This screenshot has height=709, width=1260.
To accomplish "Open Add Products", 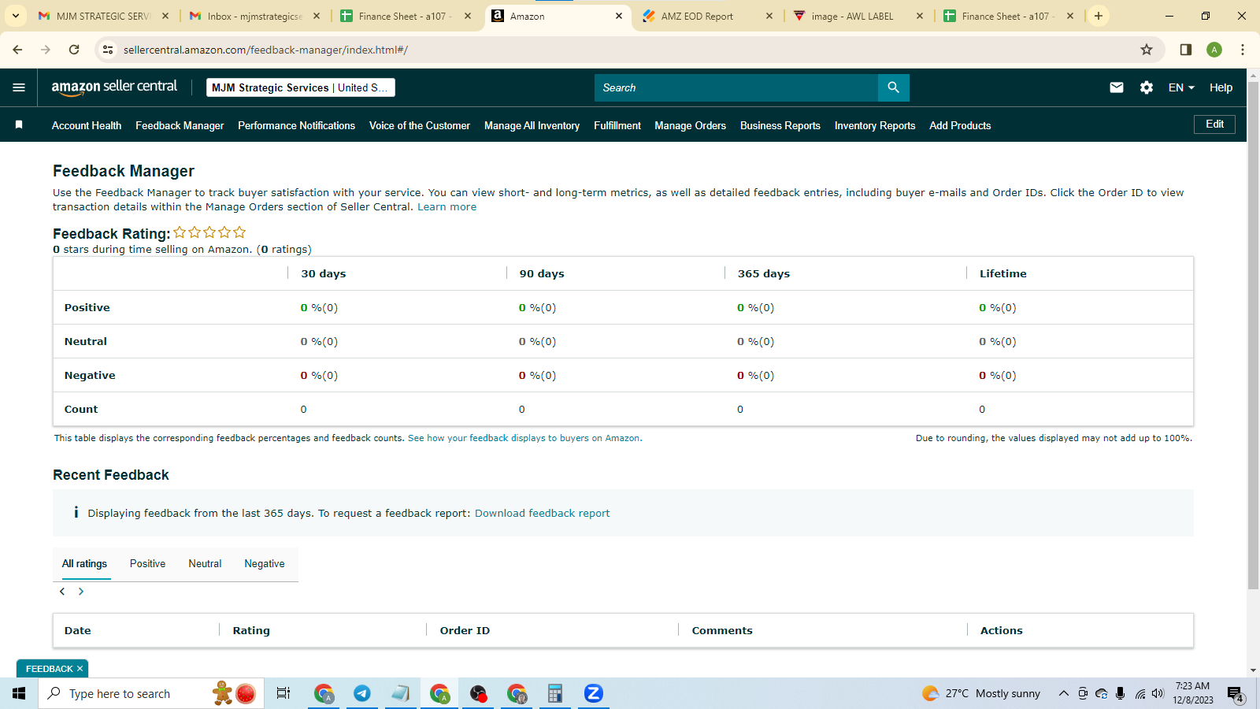I will [x=960, y=125].
